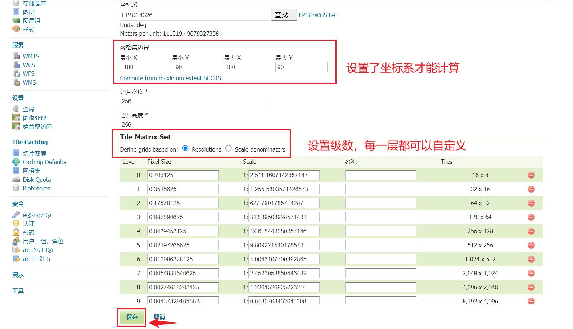Edit level 1 scale 1,255.5803571428573 field
The height and width of the screenshot is (329, 573).
(284, 189)
